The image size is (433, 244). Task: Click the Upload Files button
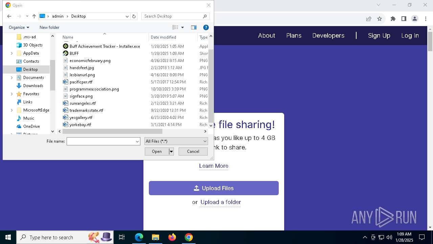(x=214, y=188)
